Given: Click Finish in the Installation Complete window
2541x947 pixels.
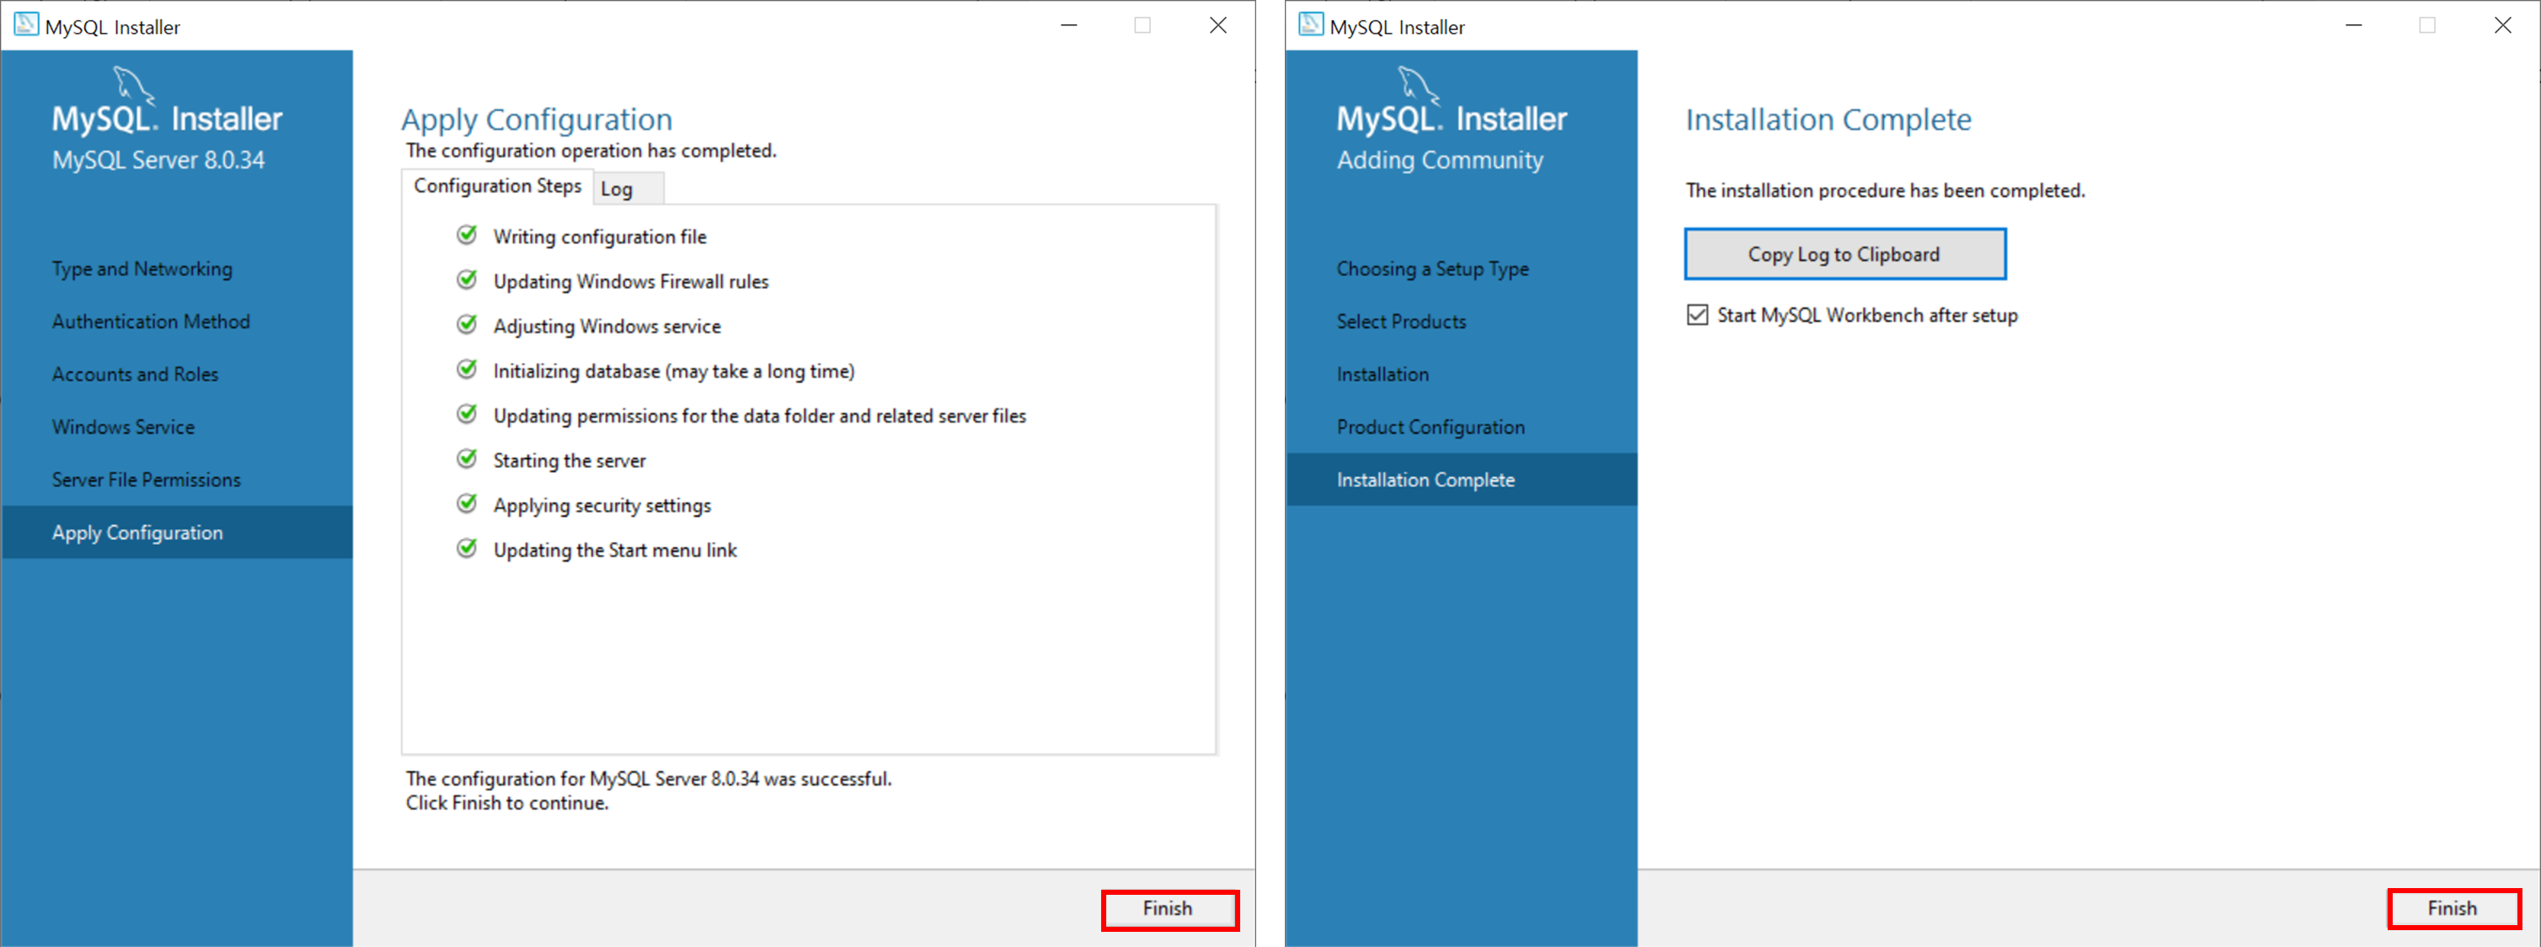Looking at the screenshot, I should pyautogui.click(x=2453, y=908).
